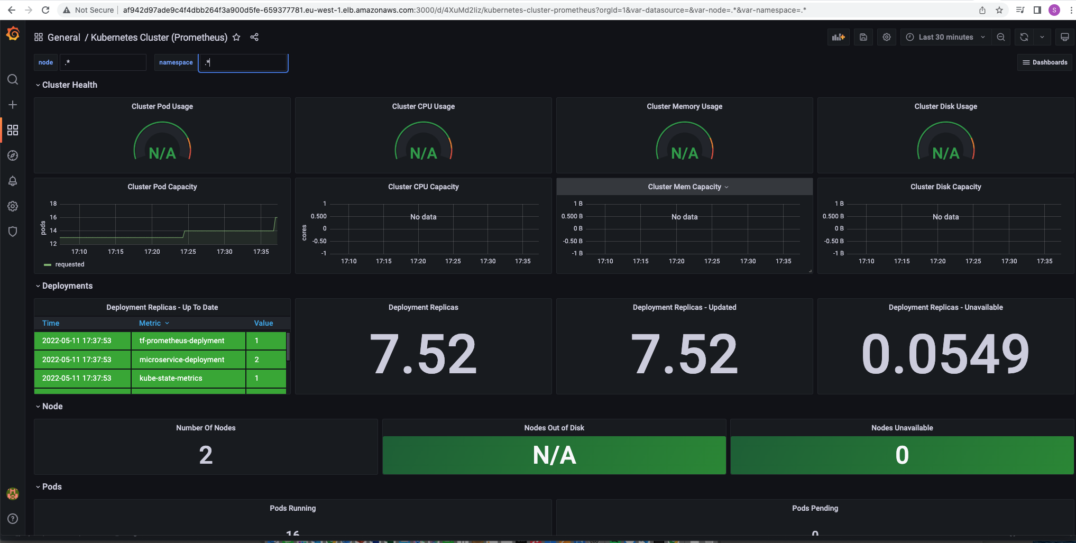This screenshot has height=543, width=1076.
Task: Open the Help question mark icon
Action: pyautogui.click(x=13, y=519)
